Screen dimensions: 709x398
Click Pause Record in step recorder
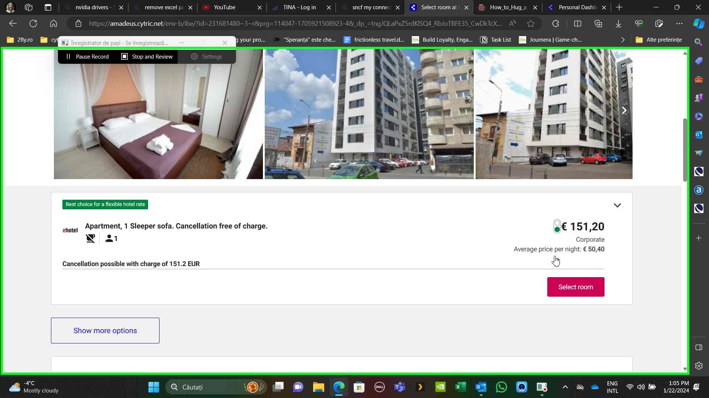pyautogui.click(x=87, y=56)
